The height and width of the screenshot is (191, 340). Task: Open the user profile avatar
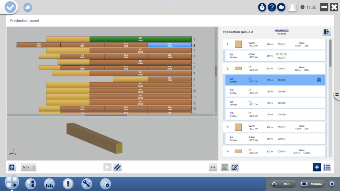tap(292, 7)
